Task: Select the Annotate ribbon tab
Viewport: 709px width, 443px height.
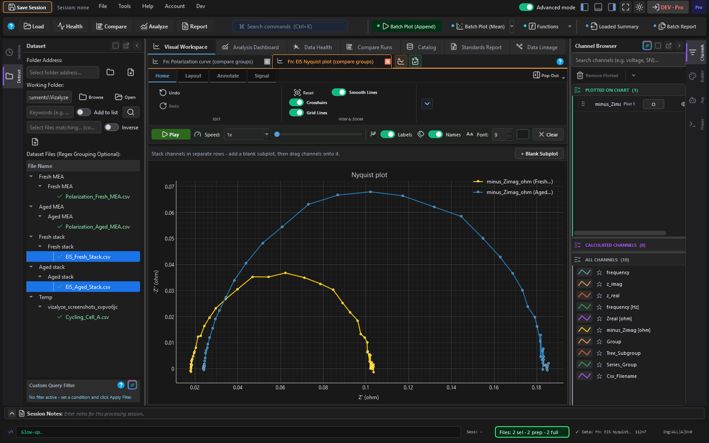Action: [228, 76]
